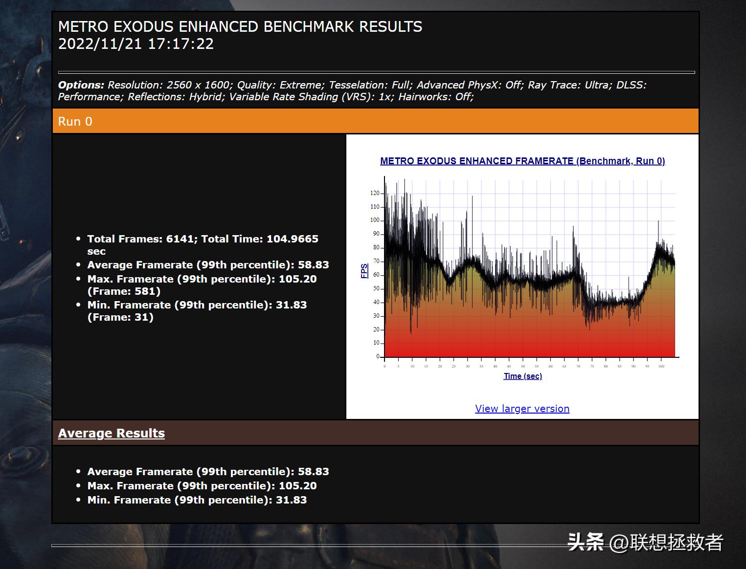This screenshot has width=746, height=569.
Task: Select the orange Run 0 header bar
Action: coord(375,121)
